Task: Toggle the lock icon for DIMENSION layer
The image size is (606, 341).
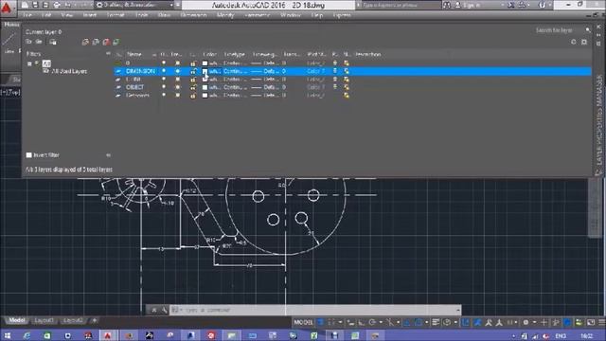Action: pos(193,72)
